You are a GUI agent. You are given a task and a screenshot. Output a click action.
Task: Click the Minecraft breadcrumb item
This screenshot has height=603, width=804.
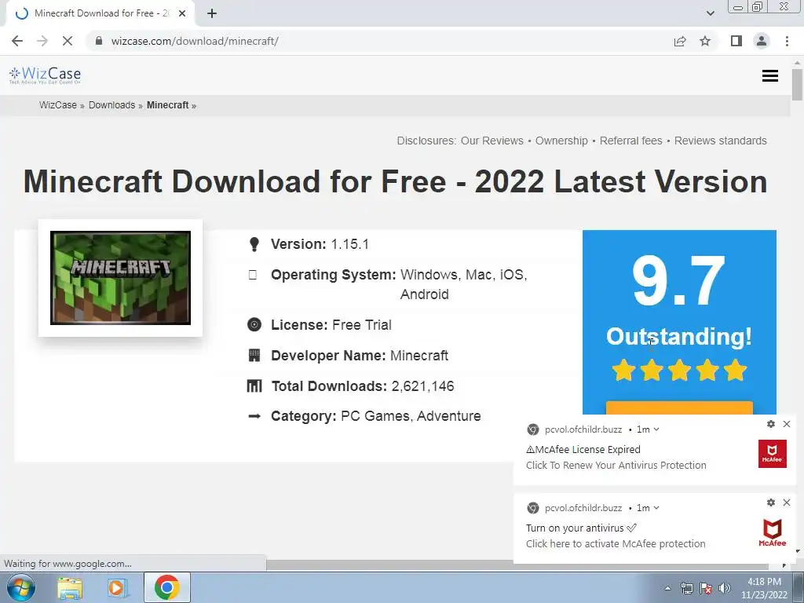pyautogui.click(x=168, y=105)
